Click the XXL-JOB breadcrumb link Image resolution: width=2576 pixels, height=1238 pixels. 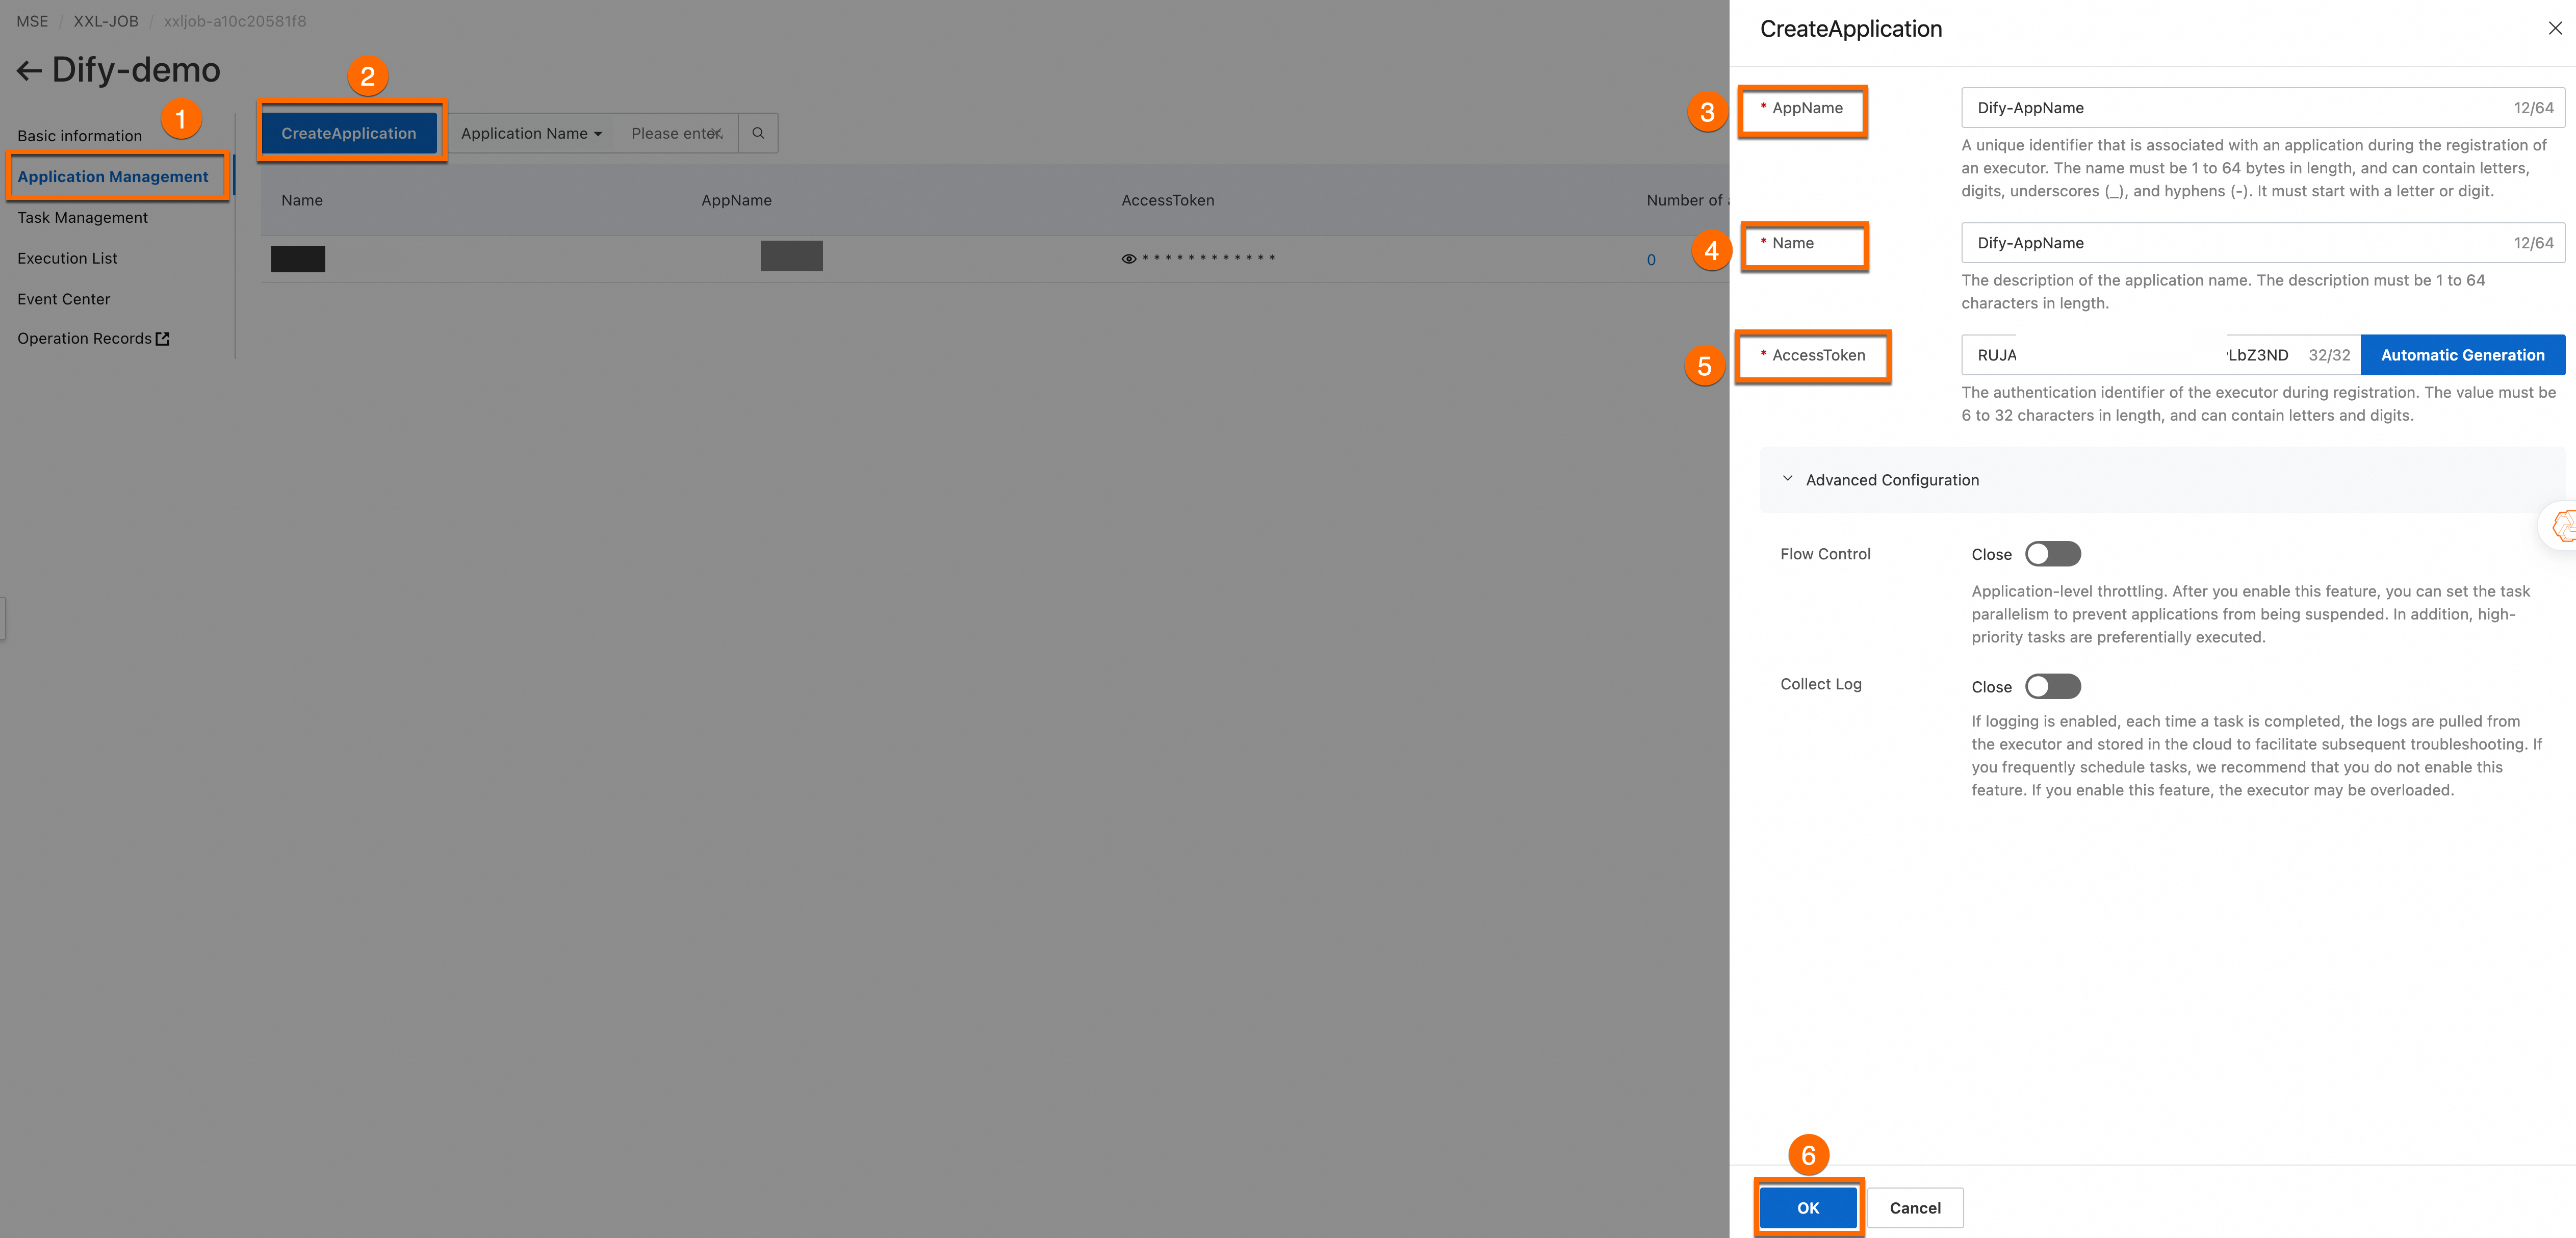(105, 21)
